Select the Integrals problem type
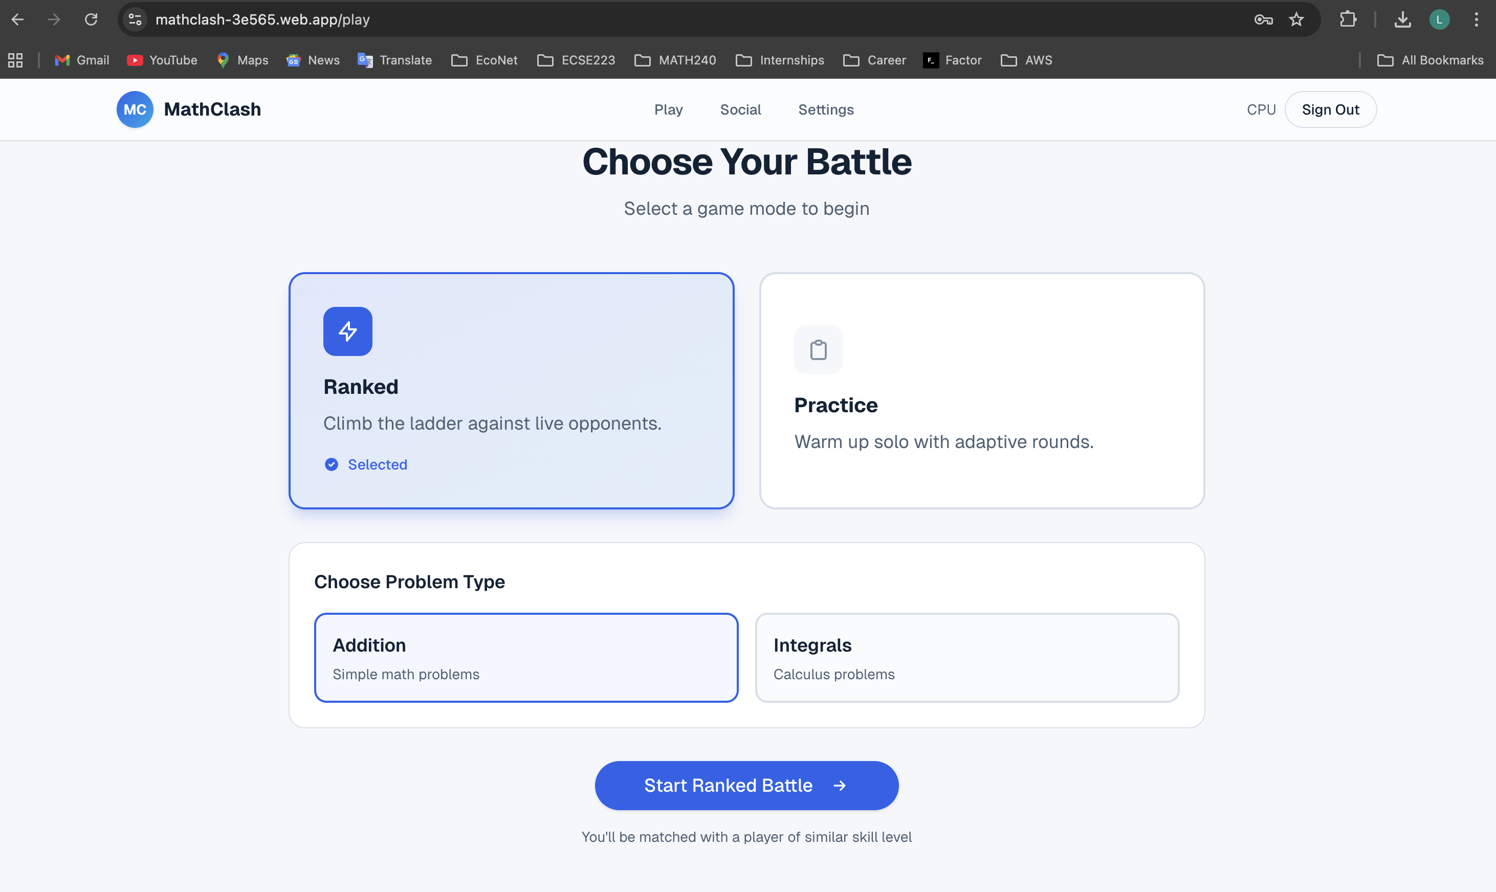This screenshot has height=892, width=1496. [x=966, y=658]
